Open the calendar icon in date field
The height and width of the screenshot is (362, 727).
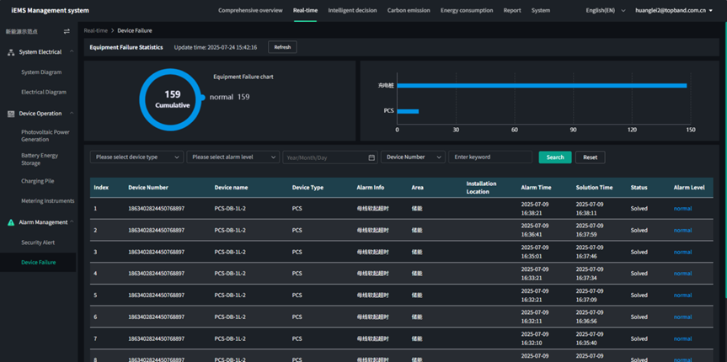tap(372, 157)
